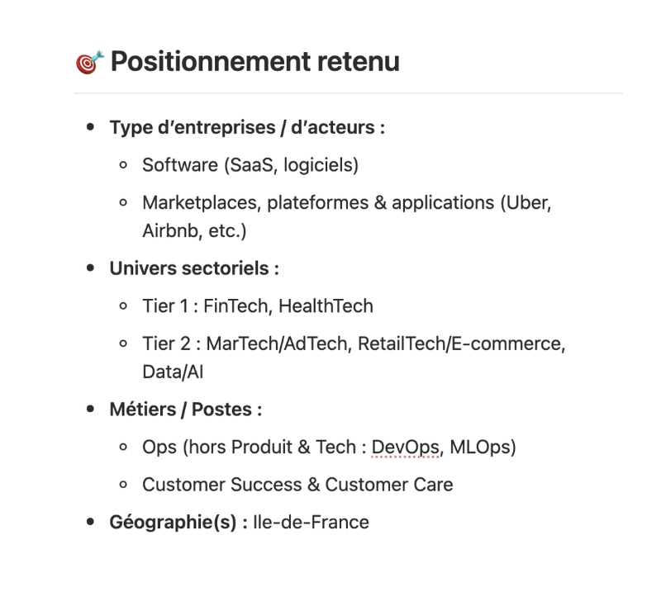Click the hollow bullet before "Software"
Image resolution: width=666 pixels, height=611 pixels.
click(x=123, y=166)
